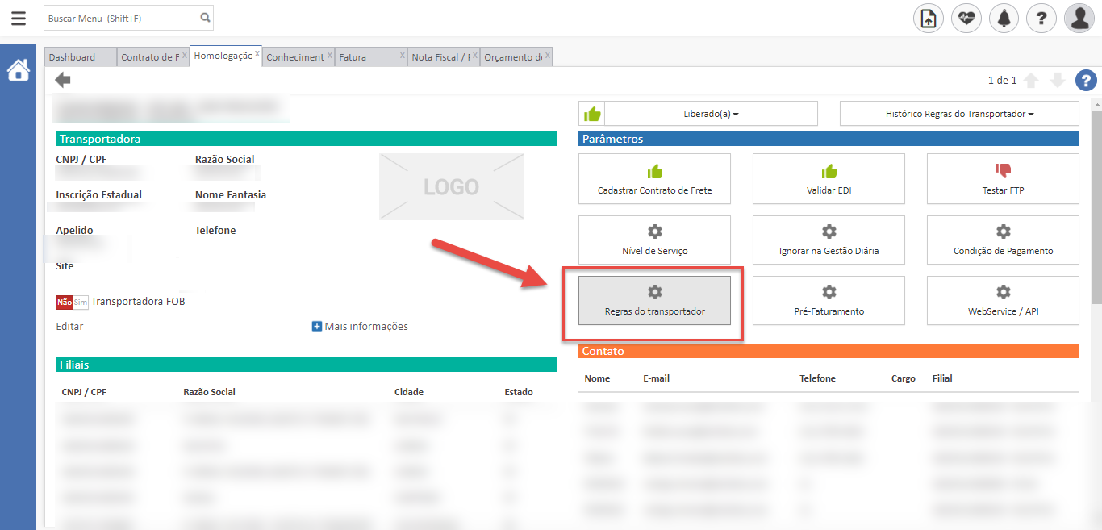Image resolution: width=1102 pixels, height=530 pixels.
Task: Click the Testar FTP button
Action: pyautogui.click(x=1003, y=179)
